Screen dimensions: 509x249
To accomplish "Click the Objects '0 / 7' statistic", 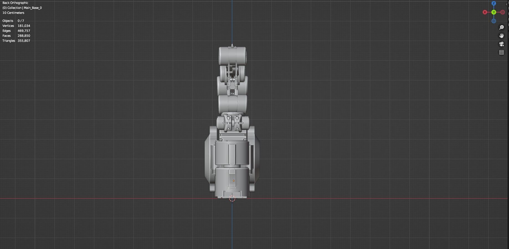I will pos(21,21).
